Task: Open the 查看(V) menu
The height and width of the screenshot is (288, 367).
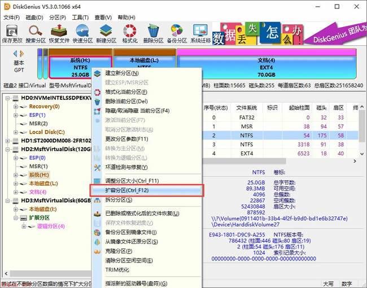Action: 103,18
